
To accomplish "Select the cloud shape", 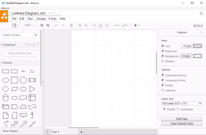I will coord(14,98).
